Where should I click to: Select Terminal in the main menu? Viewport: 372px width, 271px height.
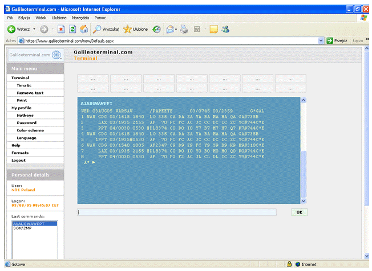pos(35,78)
